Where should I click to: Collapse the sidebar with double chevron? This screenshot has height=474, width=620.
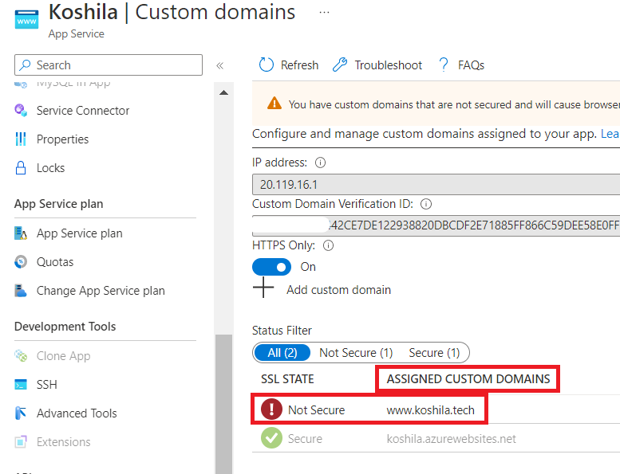click(x=220, y=65)
